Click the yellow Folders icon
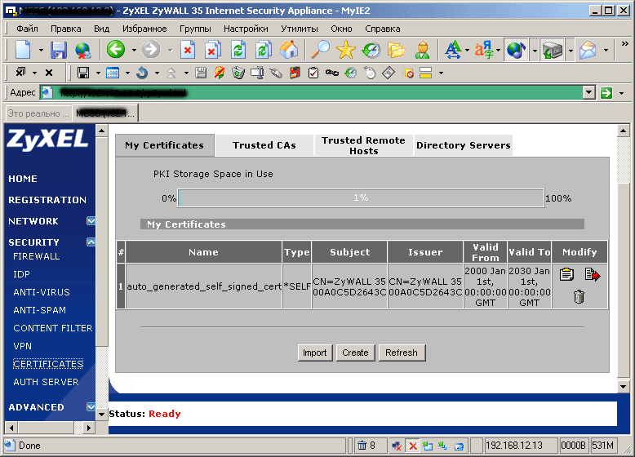Image resolution: width=635 pixels, height=457 pixels. click(396, 50)
